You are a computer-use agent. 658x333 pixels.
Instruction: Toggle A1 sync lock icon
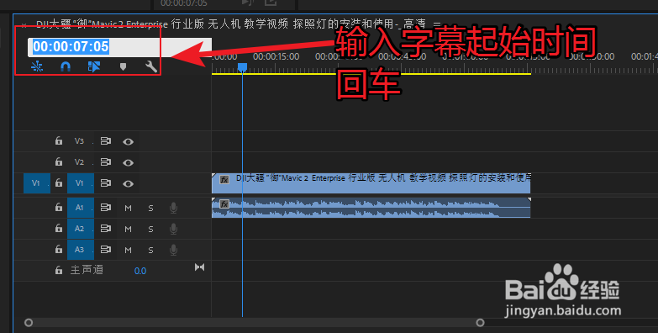click(x=106, y=208)
